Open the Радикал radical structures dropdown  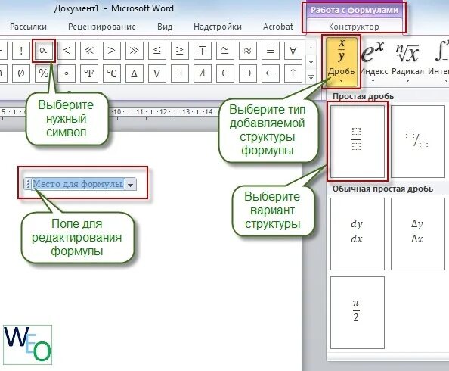click(x=407, y=61)
